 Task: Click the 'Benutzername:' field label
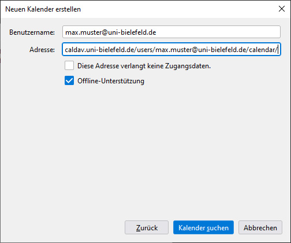(x=32, y=32)
